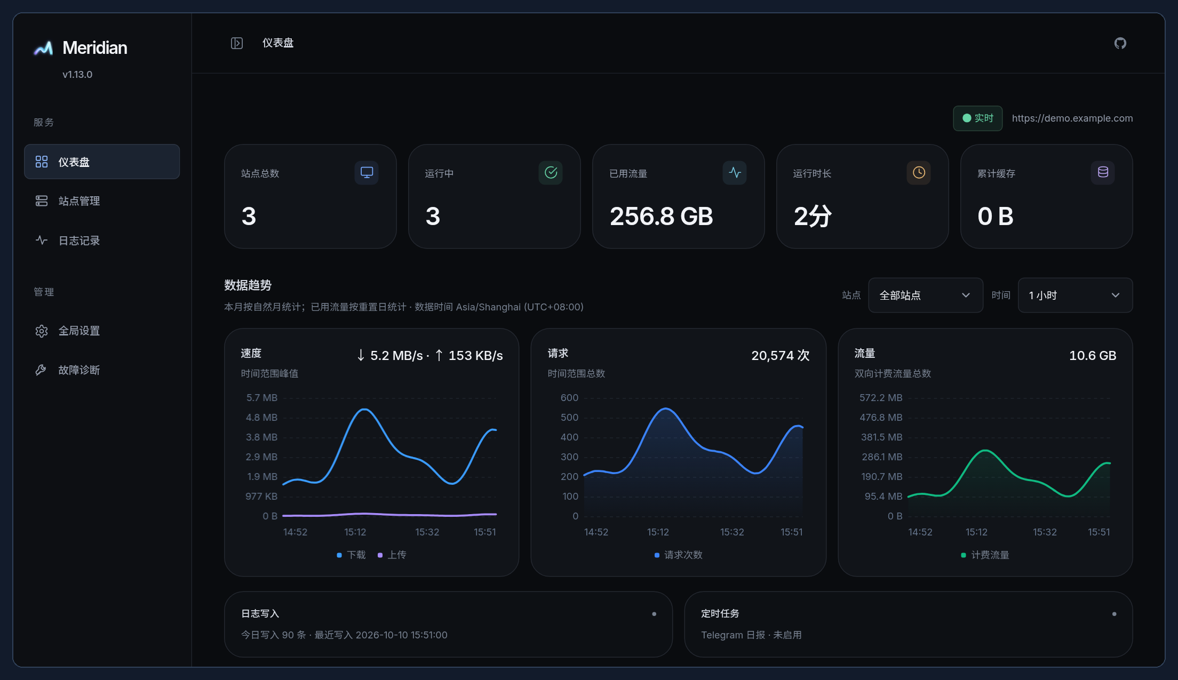The image size is (1178, 680).
Task: Click the 数据趋势 section heading
Action: pyautogui.click(x=248, y=285)
